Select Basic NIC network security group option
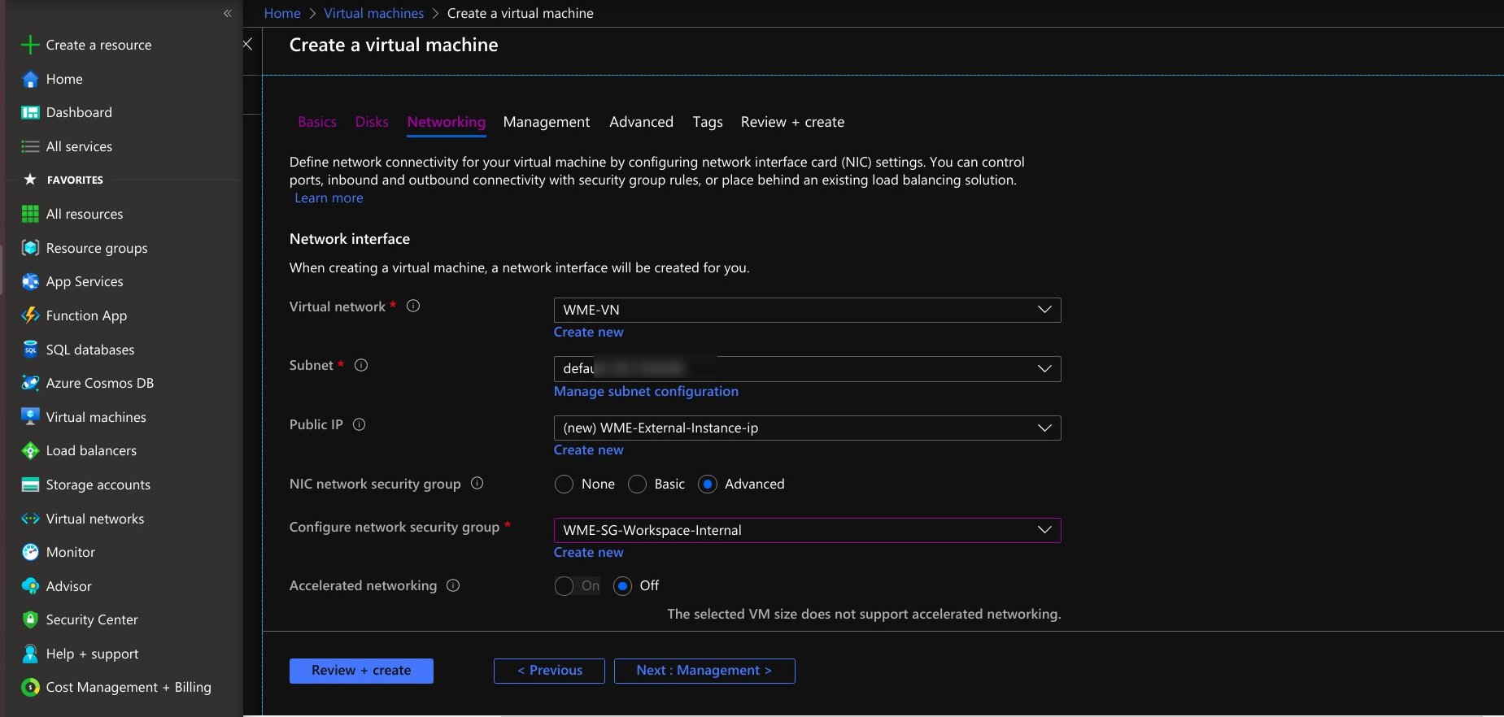 (x=637, y=485)
